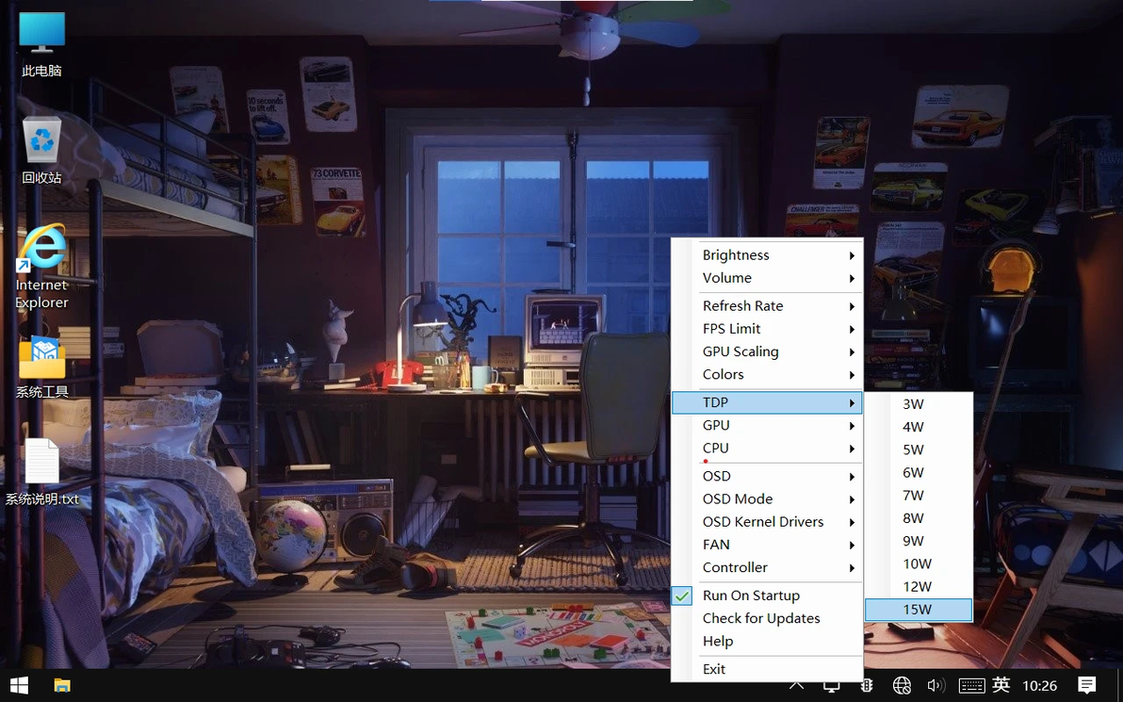
Task: Select the Internet Explorer desktop shortcut
Action: coord(41,267)
